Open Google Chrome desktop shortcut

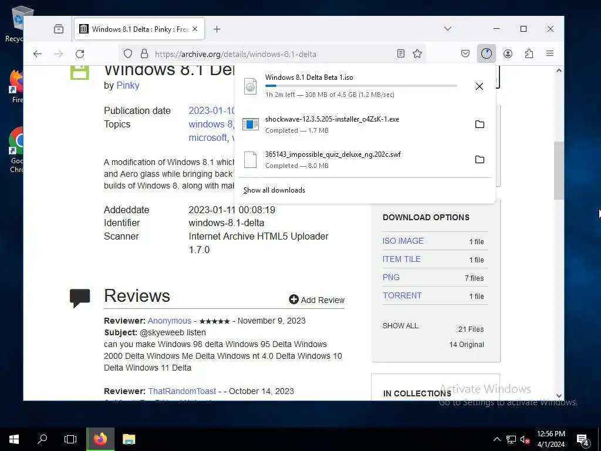pyautogui.click(x=17, y=150)
